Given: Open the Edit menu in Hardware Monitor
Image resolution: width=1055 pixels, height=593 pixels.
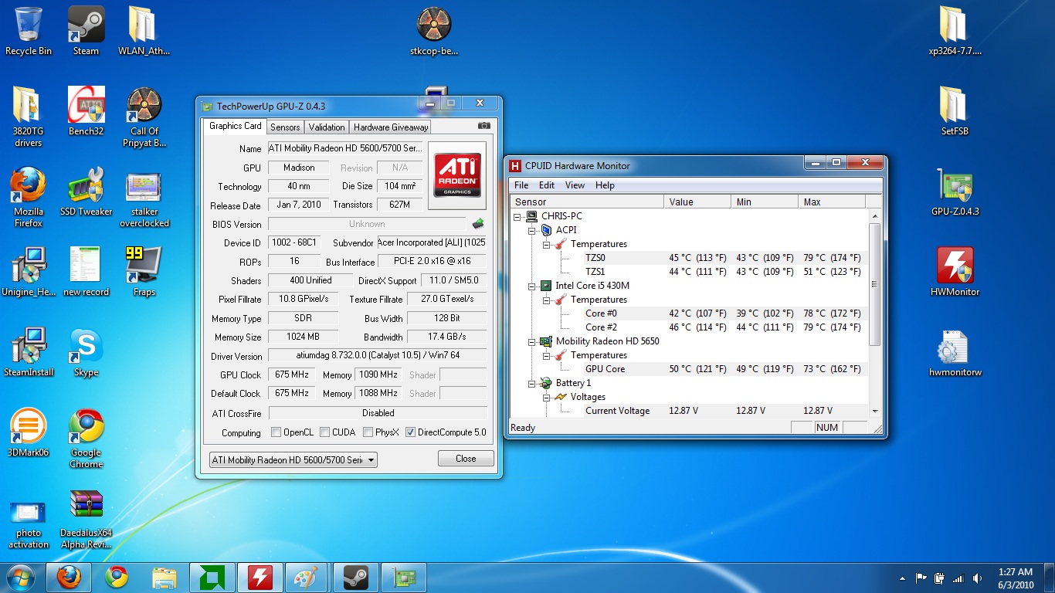Looking at the screenshot, I should tap(547, 185).
